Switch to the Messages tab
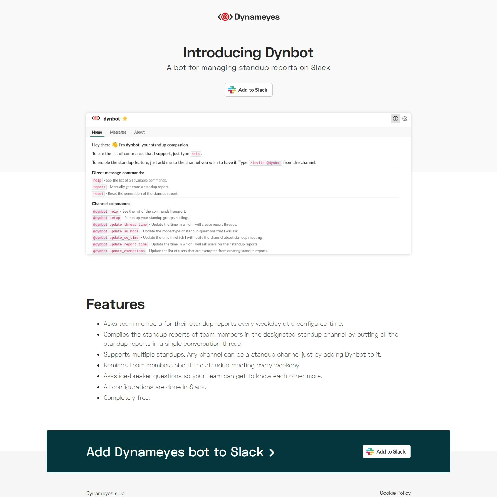The width and height of the screenshot is (497, 497). [x=118, y=132]
